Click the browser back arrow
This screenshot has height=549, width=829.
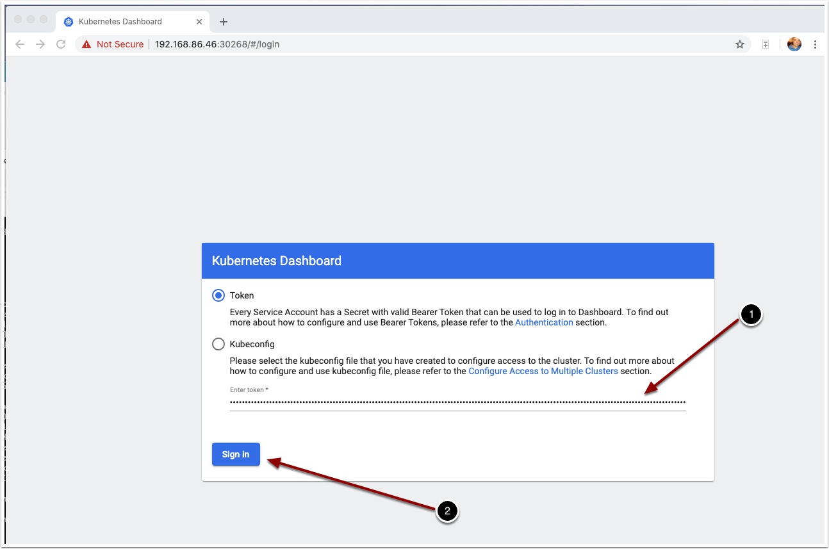click(x=20, y=44)
